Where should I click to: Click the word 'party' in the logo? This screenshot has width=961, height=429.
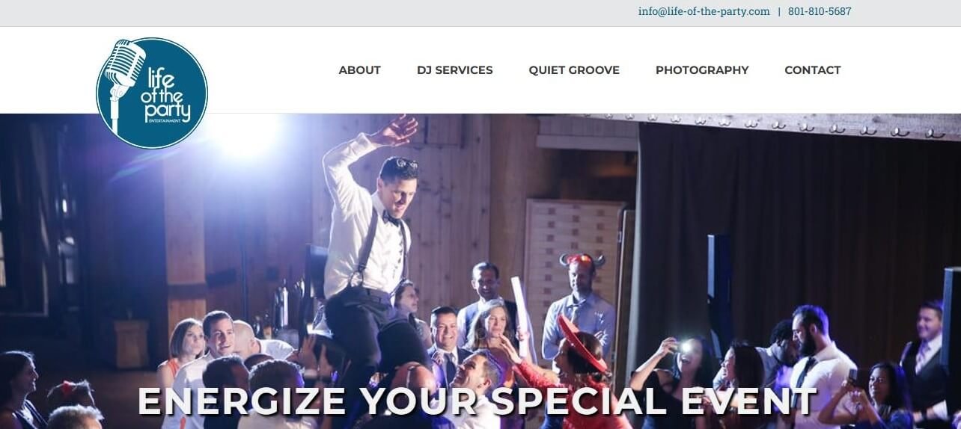[x=167, y=112]
